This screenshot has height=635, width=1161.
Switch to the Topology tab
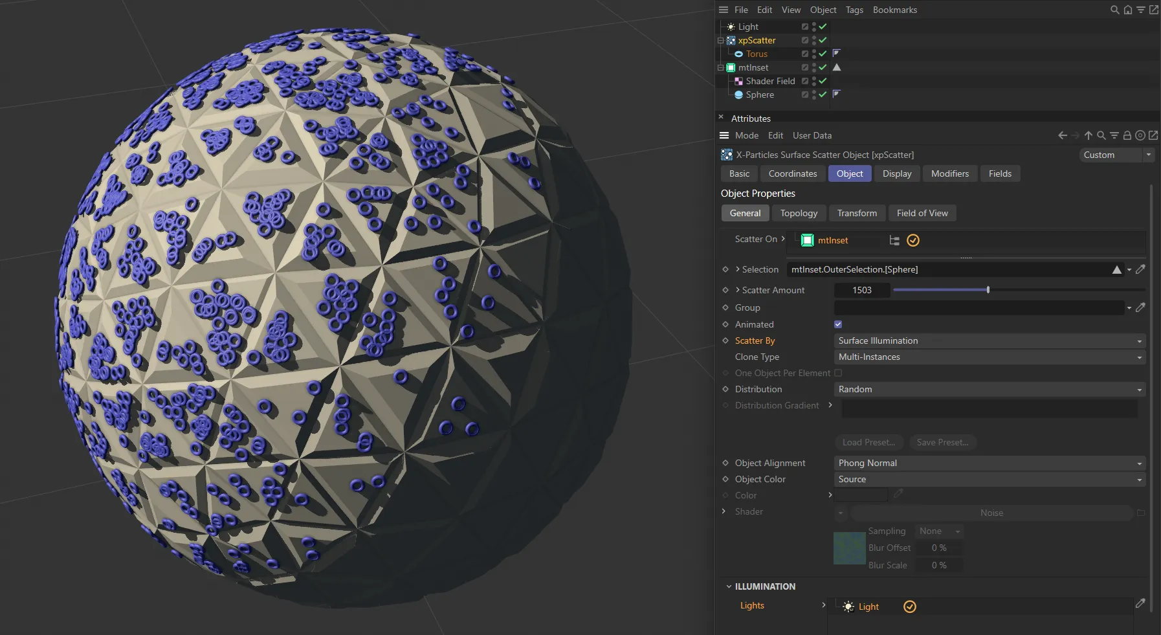click(799, 213)
